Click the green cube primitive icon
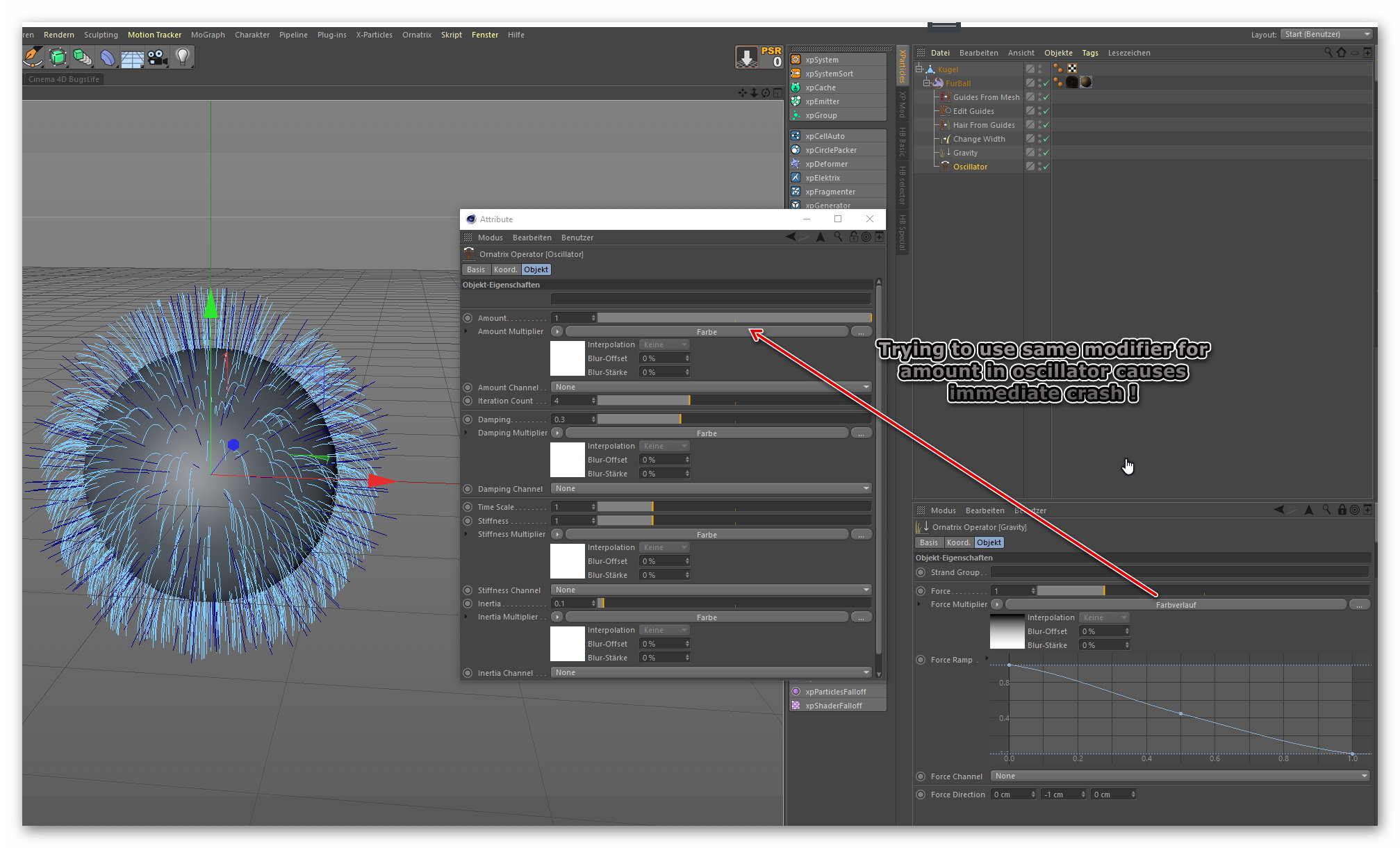Image resolution: width=1400 pixels, height=848 pixels. coord(58,57)
